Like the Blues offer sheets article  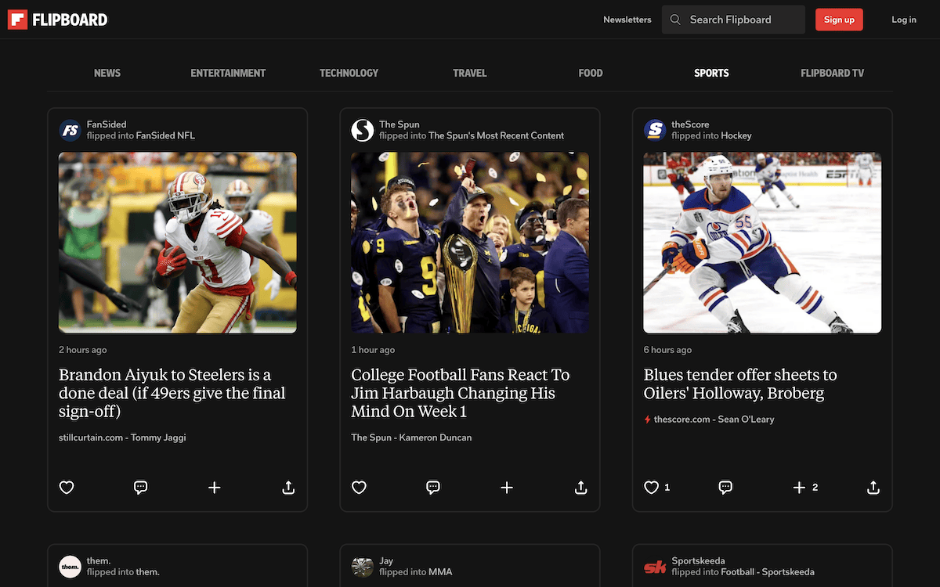tap(651, 488)
